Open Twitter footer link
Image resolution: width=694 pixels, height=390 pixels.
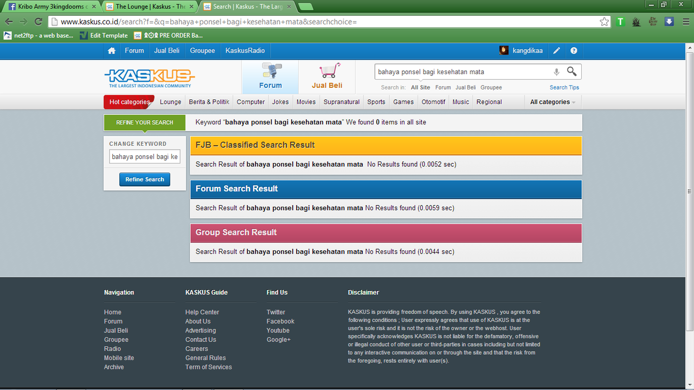pos(275,312)
